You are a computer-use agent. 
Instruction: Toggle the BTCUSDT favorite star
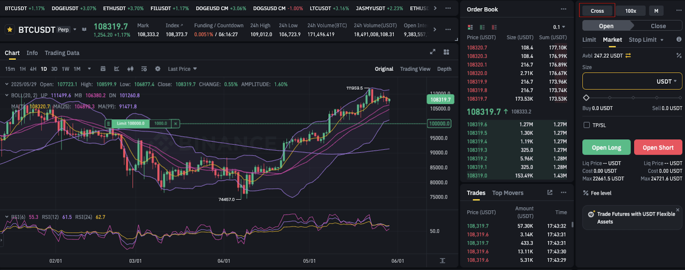coord(9,29)
